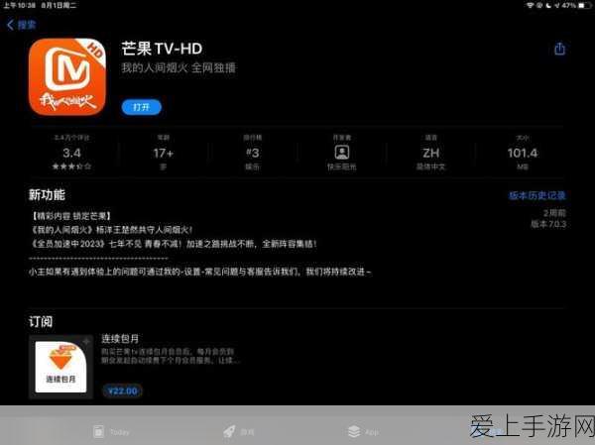The image size is (595, 445).
Task: Tap the developer person icon
Action: coord(342,152)
